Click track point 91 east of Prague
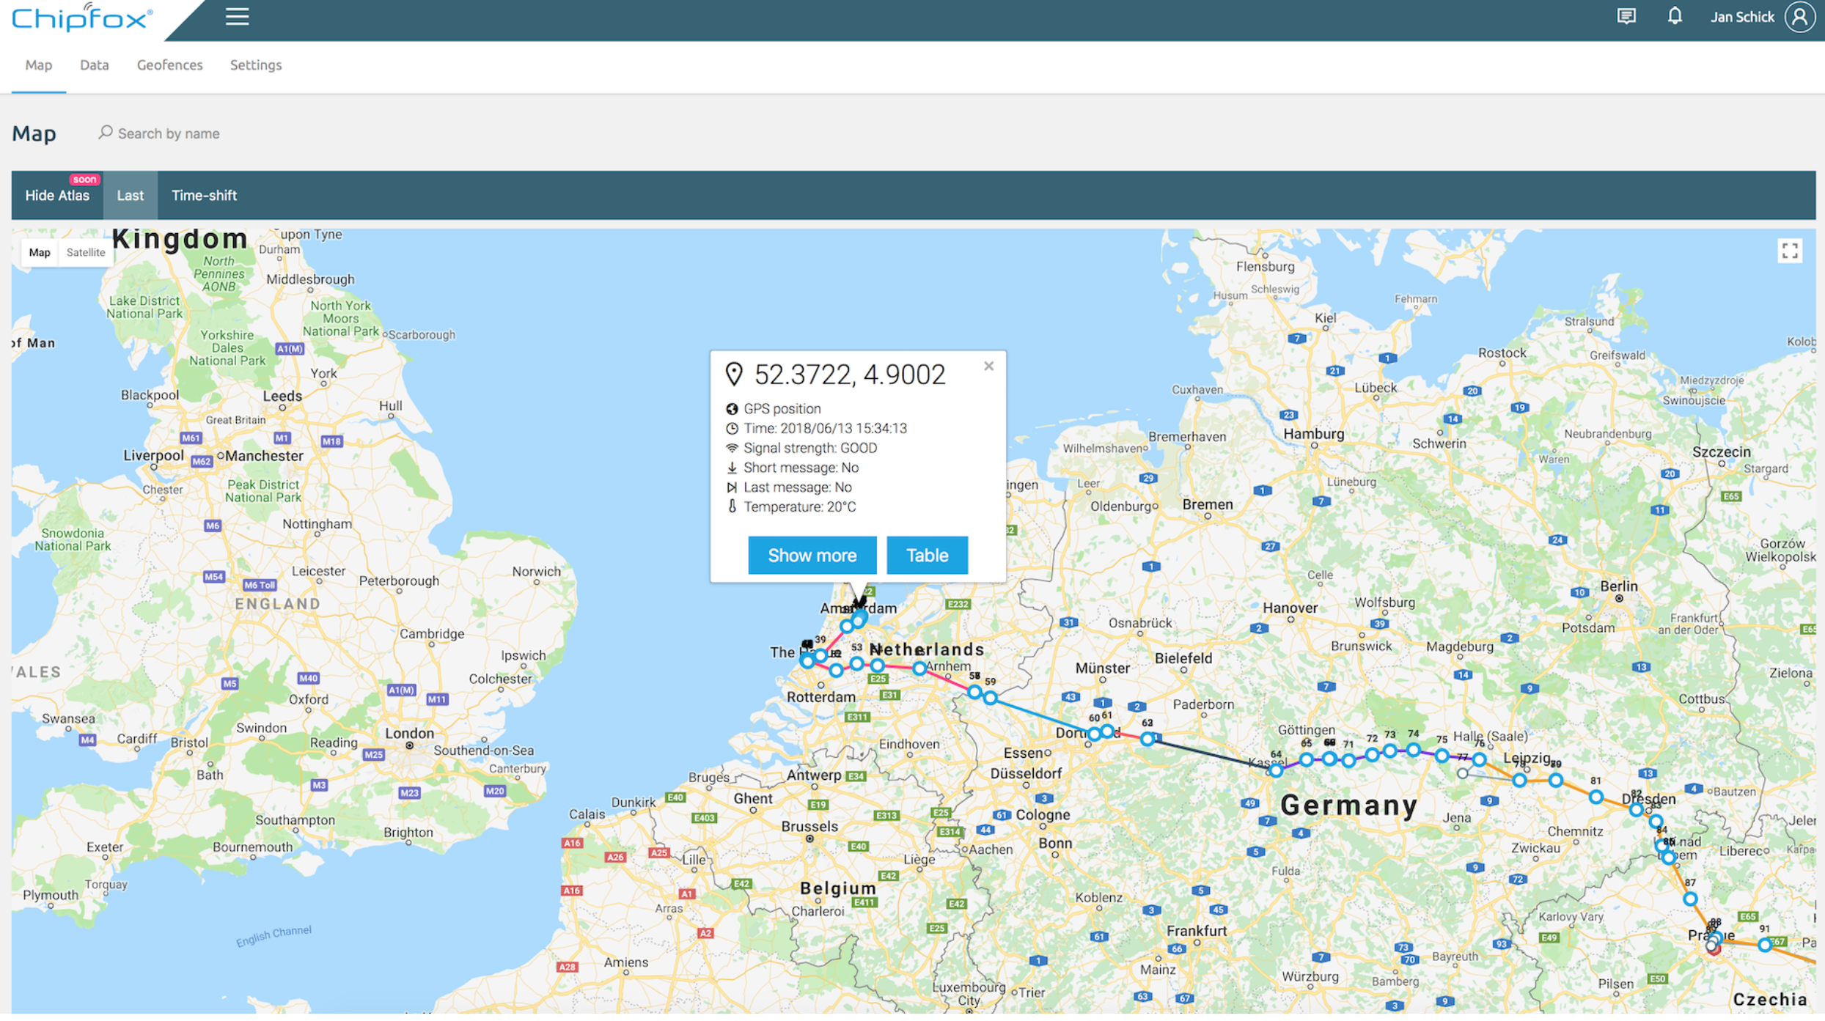1825x1021 pixels. pyautogui.click(x=1764, y=945)
